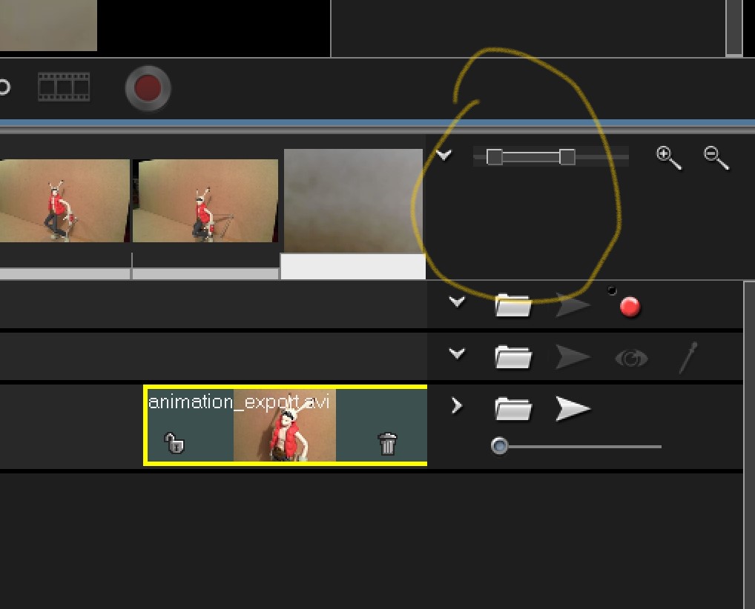
Task: Collapse the track with eye icon
Action: coord(456,353)
